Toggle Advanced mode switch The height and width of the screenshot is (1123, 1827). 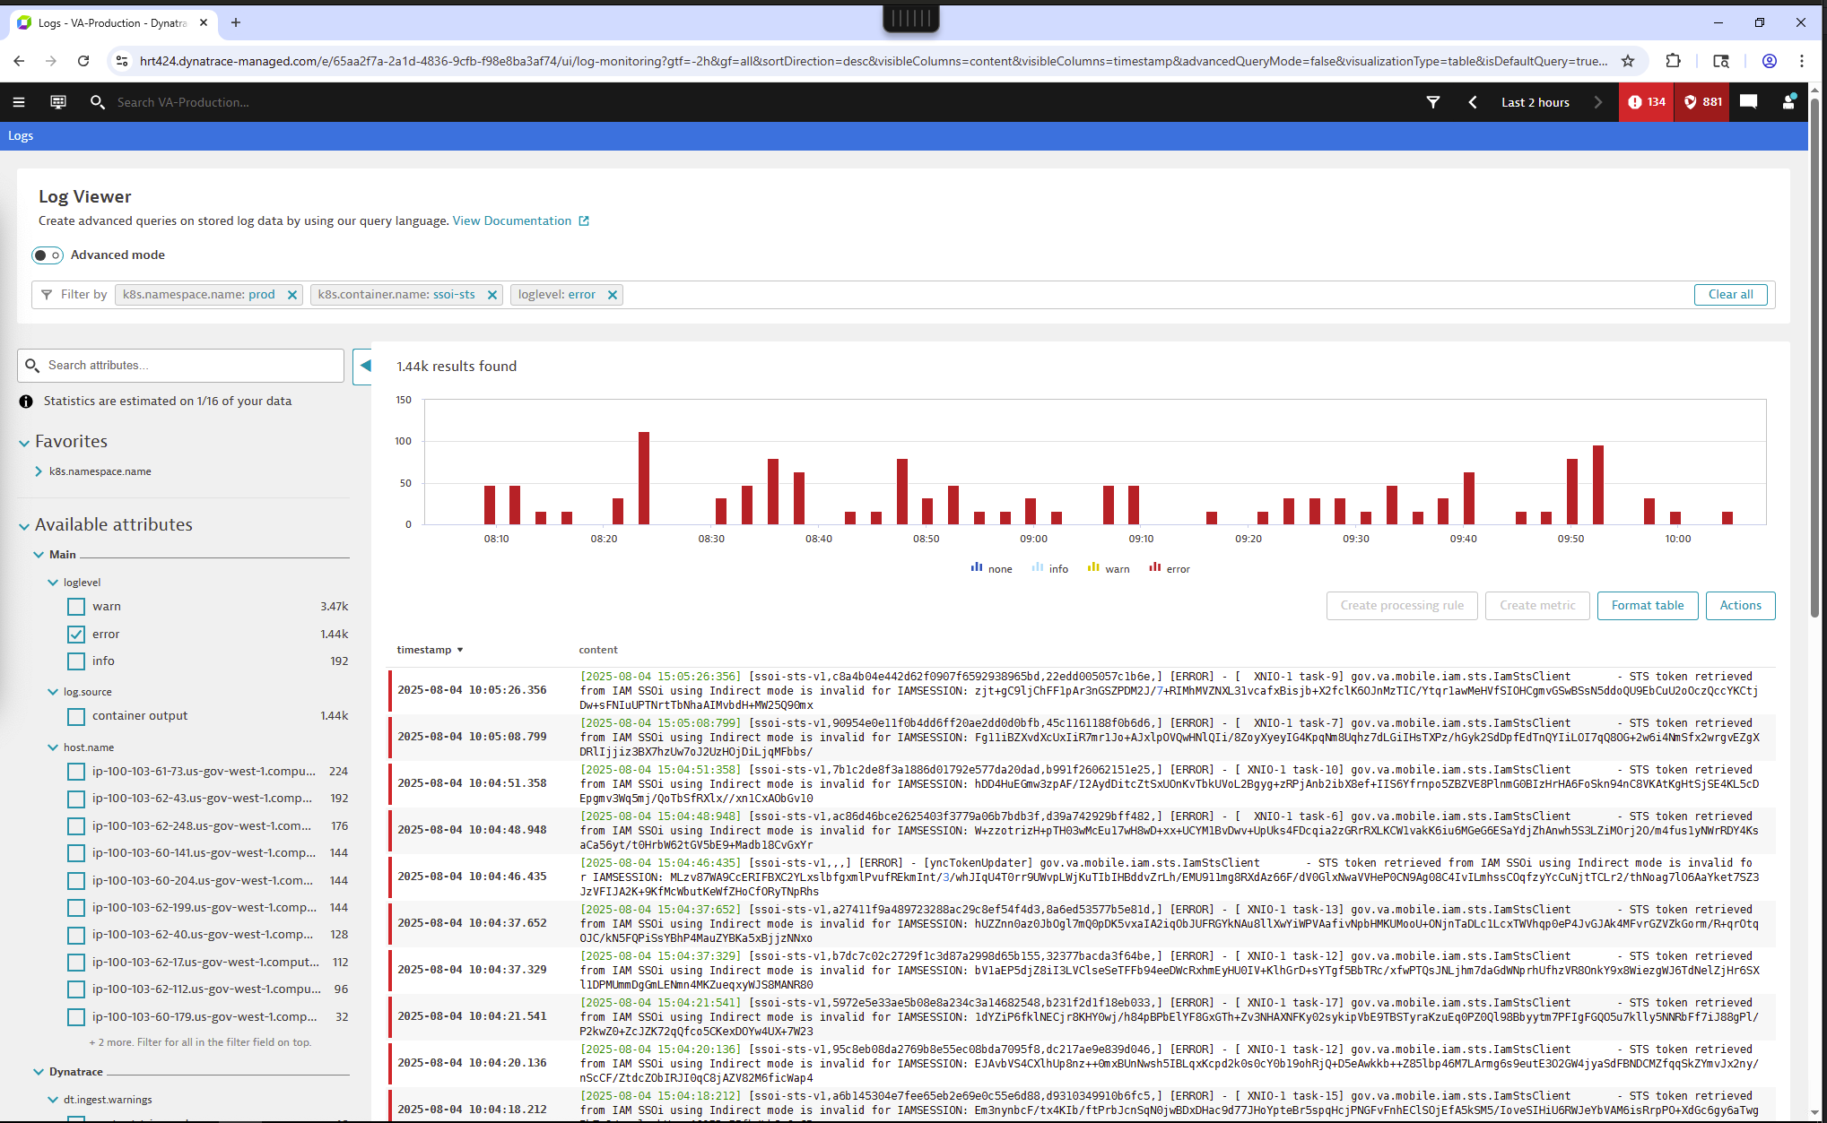[x=48, y=255]
